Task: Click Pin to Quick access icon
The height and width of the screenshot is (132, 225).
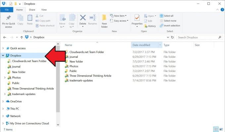Action: pyautogui.click(x=8, y=18)
